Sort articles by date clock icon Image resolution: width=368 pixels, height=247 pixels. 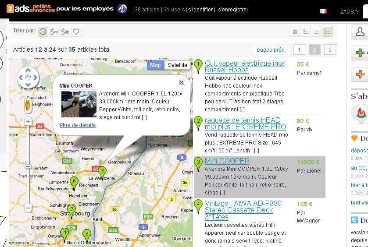point(43,32)
